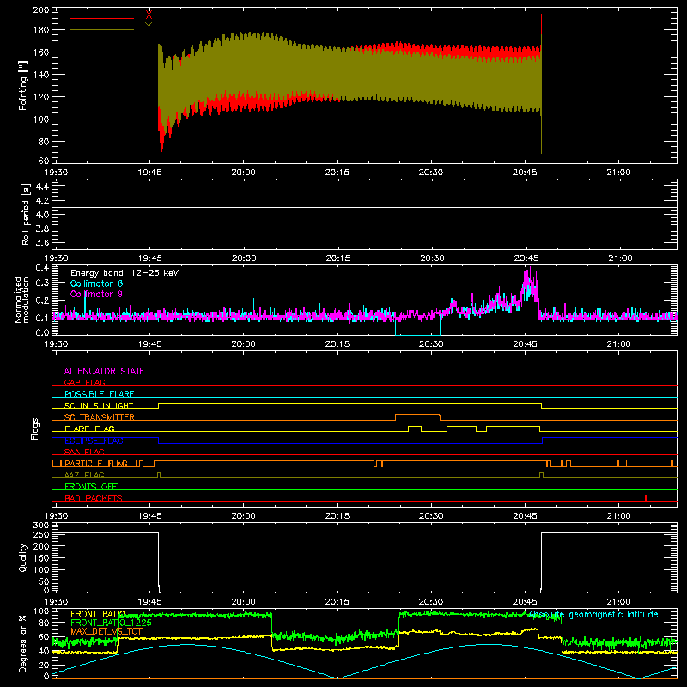Click the 4.4 tick on Roll period axis
Screen dimensions: 687x687
coord(42,186)
